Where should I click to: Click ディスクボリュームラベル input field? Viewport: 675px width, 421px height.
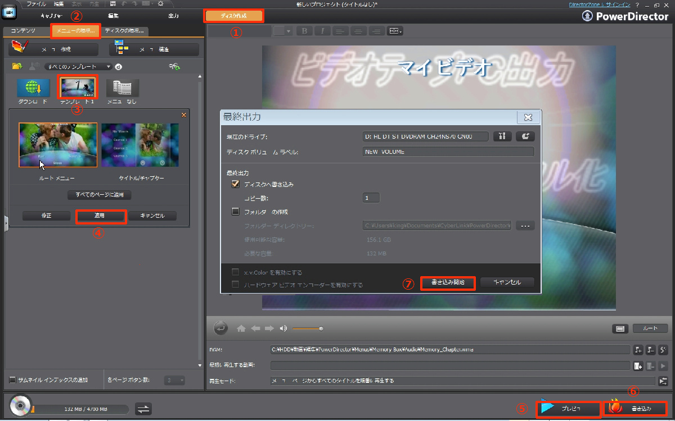[x=448, y=152]
